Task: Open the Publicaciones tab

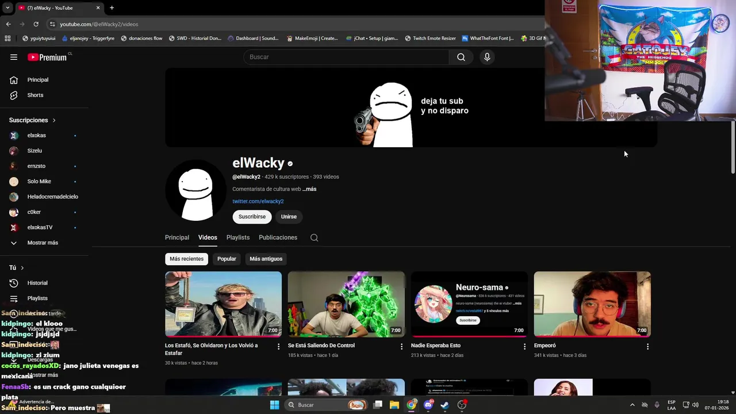Action: [278, 237]
